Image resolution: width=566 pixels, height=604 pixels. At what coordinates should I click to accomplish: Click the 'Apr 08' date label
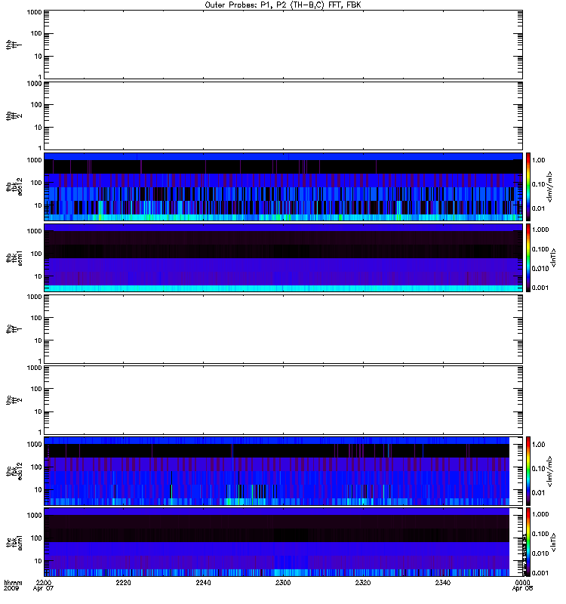[522, 589]
